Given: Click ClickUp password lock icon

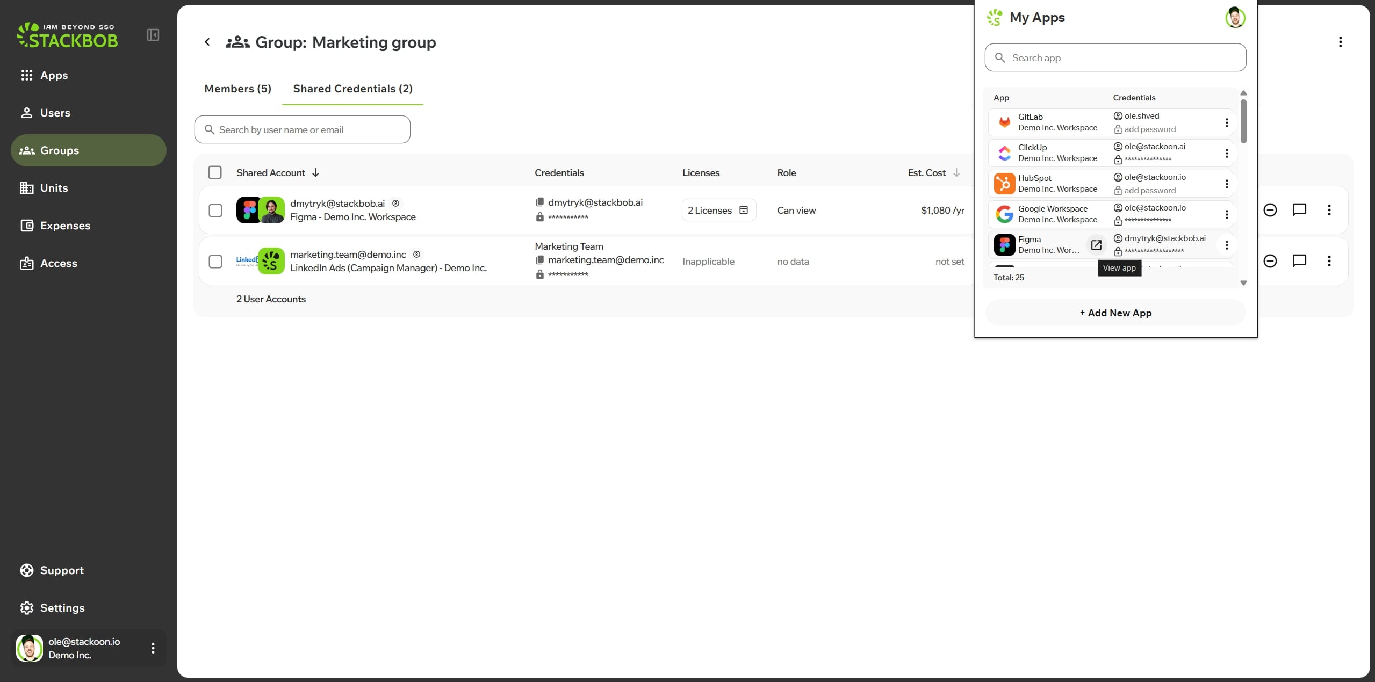Looking at the screenshot, I should click(1118, 159).
